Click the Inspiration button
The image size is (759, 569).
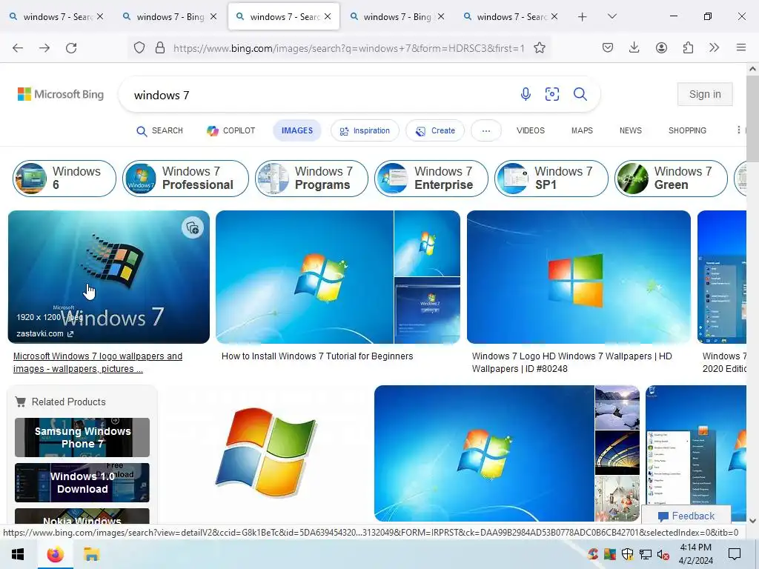(365, 130)
